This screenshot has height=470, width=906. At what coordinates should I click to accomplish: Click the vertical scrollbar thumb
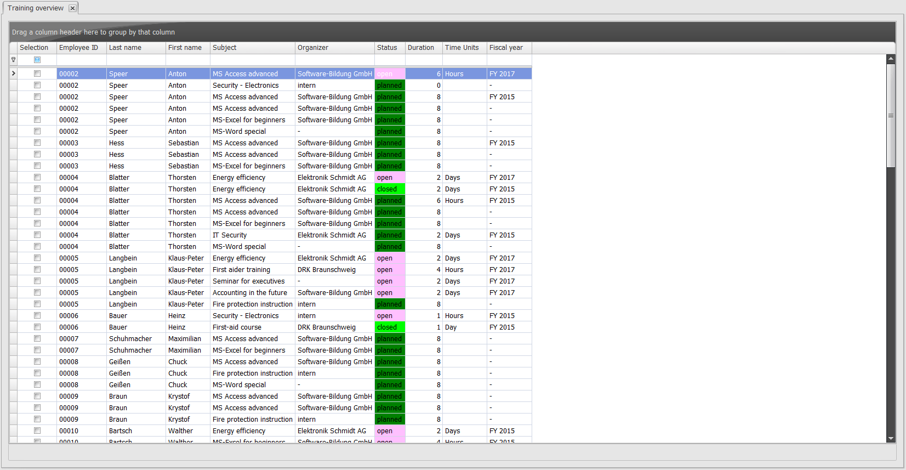pos(891,115)
